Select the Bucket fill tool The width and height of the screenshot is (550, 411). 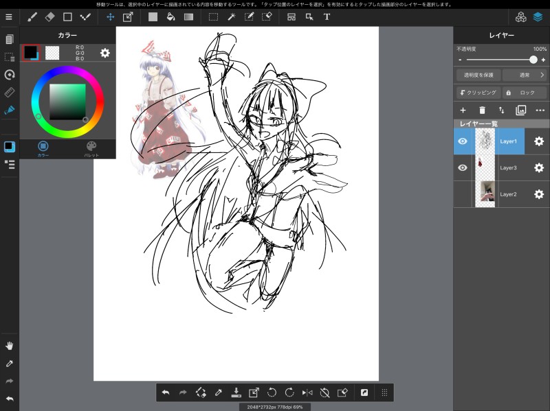[x=170, y=16]
